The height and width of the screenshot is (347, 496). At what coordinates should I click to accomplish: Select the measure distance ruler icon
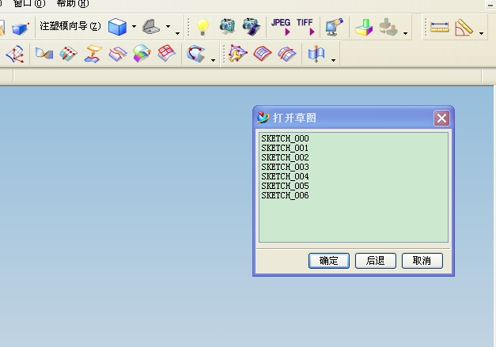click(439, 27)
